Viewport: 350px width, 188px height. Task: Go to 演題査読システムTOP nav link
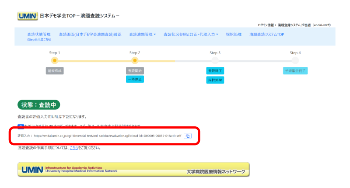click(x=267, y=34)
